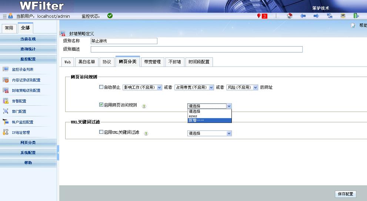Click the blue forward arrow icon

pos(316,16)
